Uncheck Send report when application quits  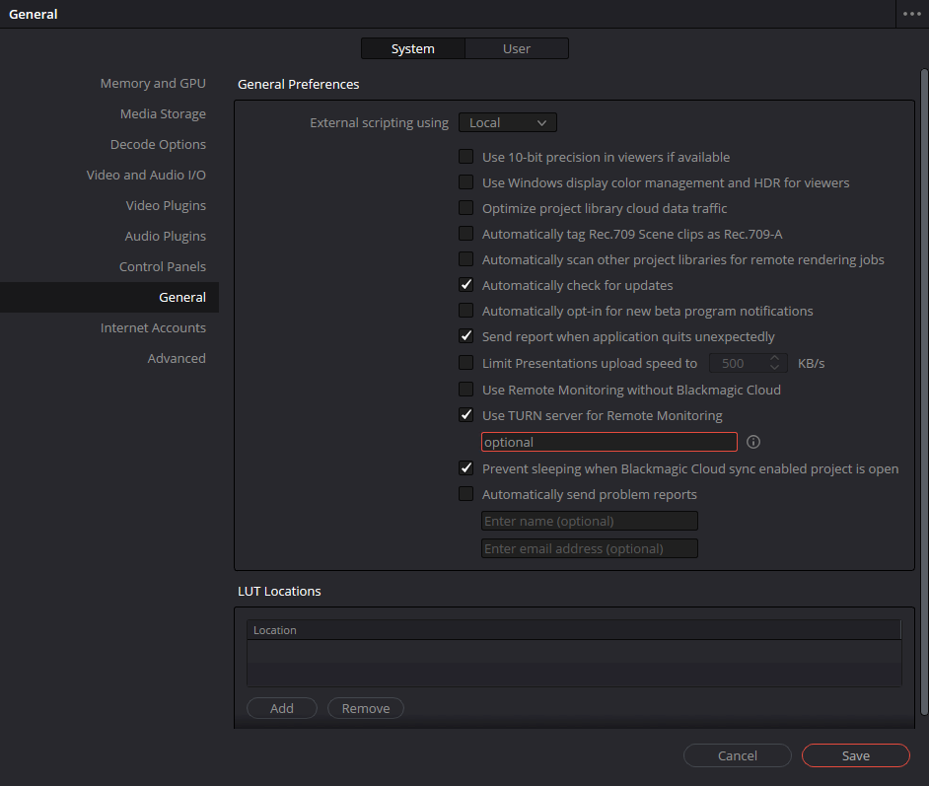[x=466, y=336]
